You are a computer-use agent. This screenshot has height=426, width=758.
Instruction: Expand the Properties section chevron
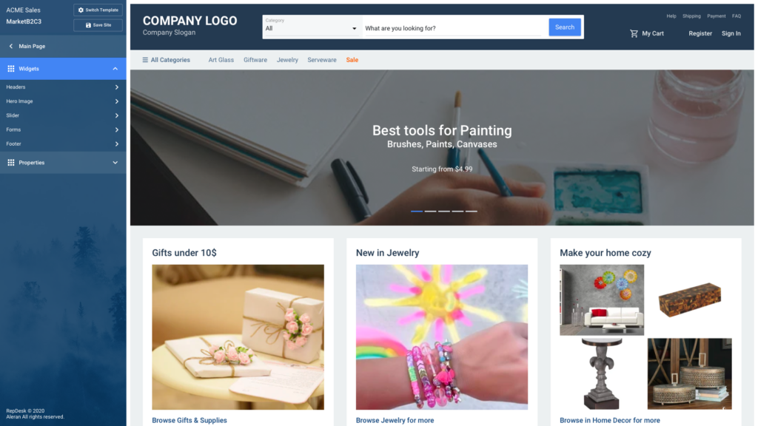tap(115, 163)
